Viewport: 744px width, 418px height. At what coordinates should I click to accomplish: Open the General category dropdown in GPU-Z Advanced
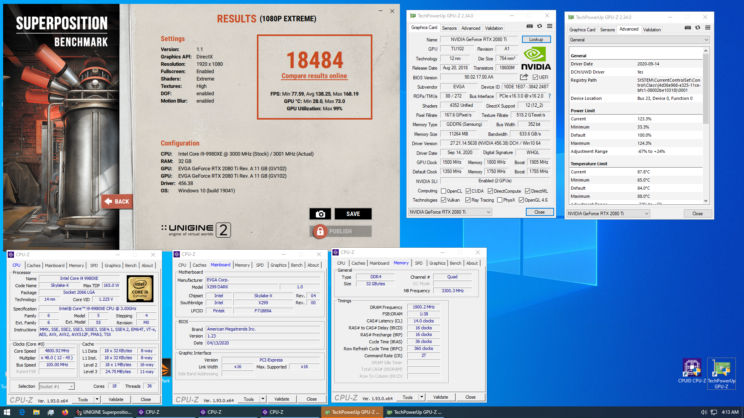tap(639, 40)
